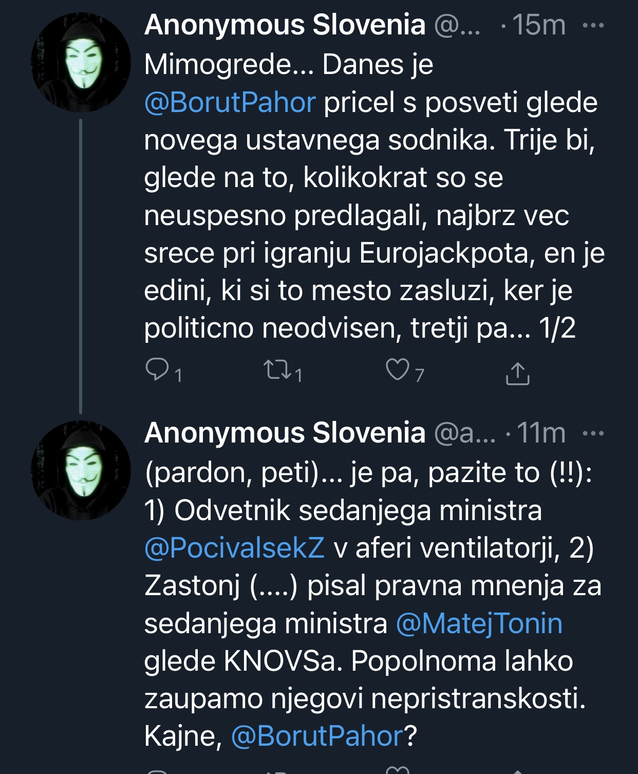Open Anonymous Slovenia name on second tweet

[285, 433]
